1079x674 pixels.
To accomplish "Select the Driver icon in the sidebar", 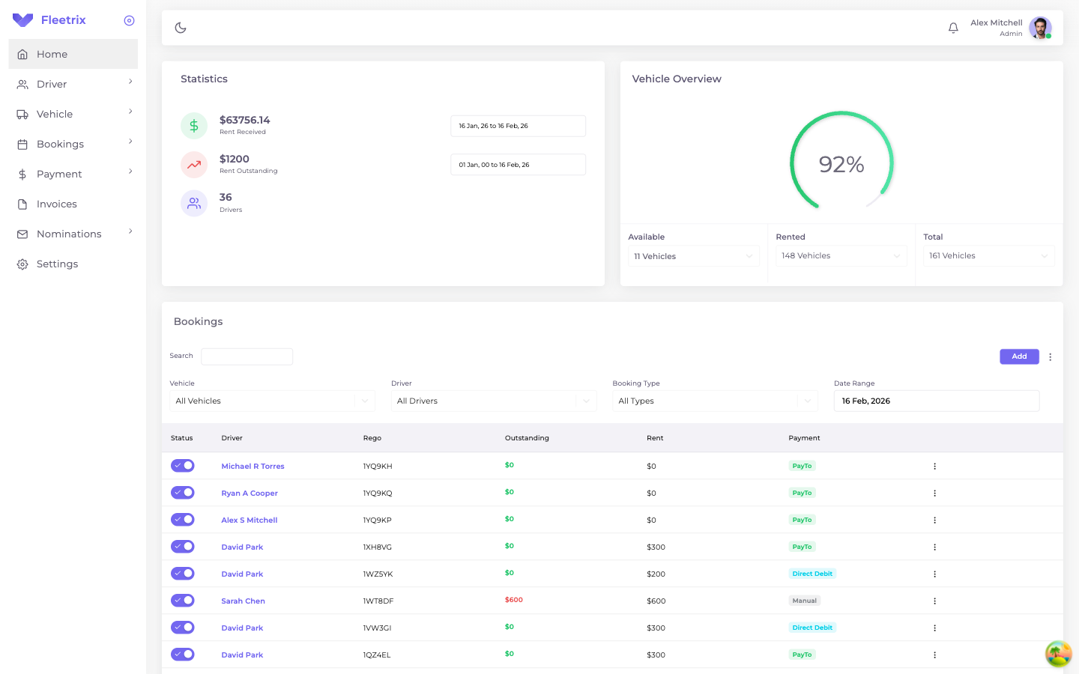I will (x=22, y=84).
